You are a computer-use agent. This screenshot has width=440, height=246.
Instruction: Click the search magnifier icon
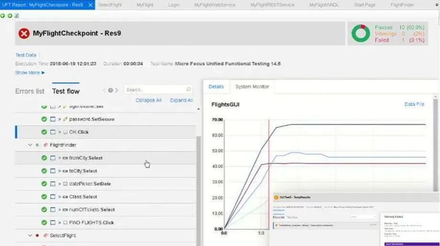[x=188, y=89]
